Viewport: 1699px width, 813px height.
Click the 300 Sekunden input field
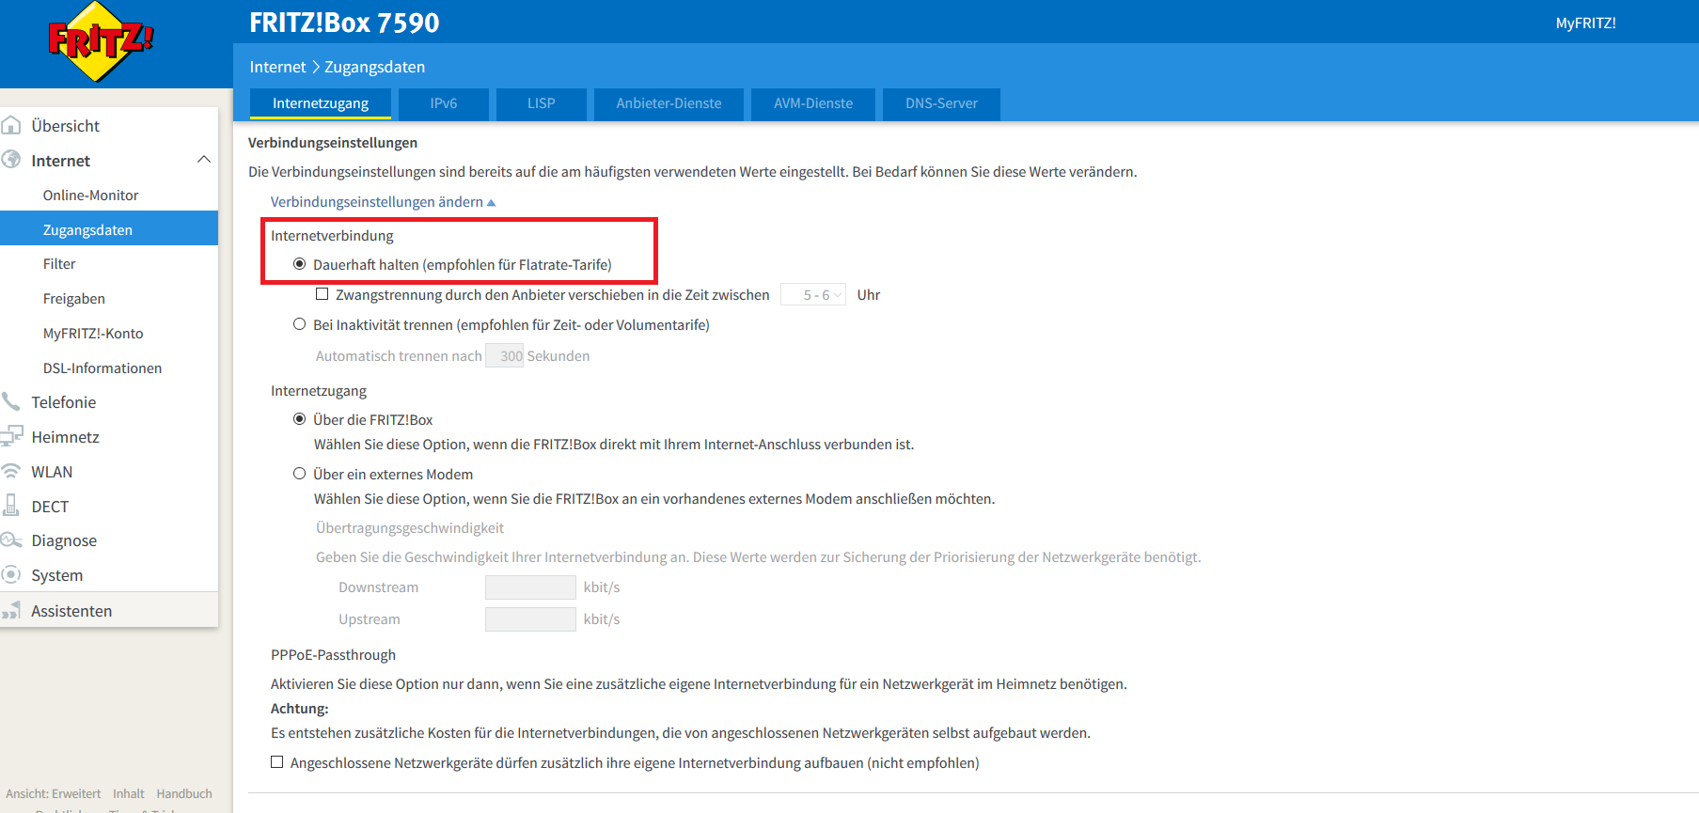505,356
